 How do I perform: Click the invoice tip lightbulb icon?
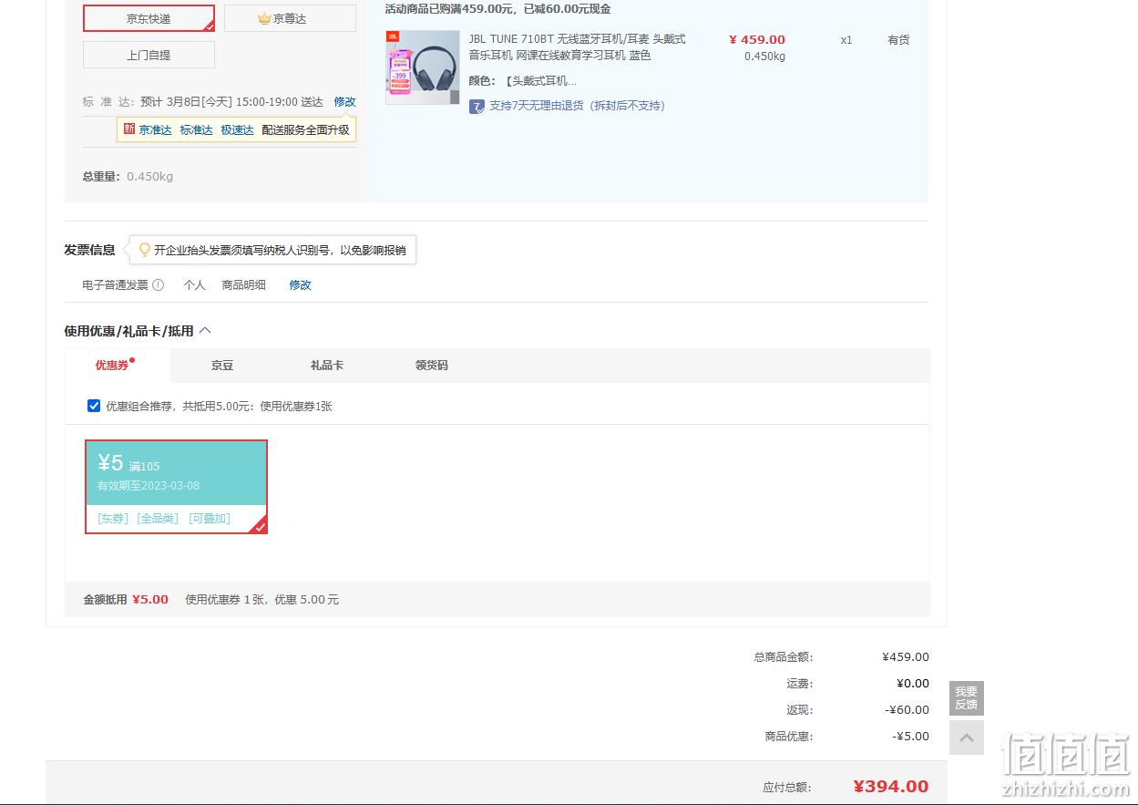point(144,250)
